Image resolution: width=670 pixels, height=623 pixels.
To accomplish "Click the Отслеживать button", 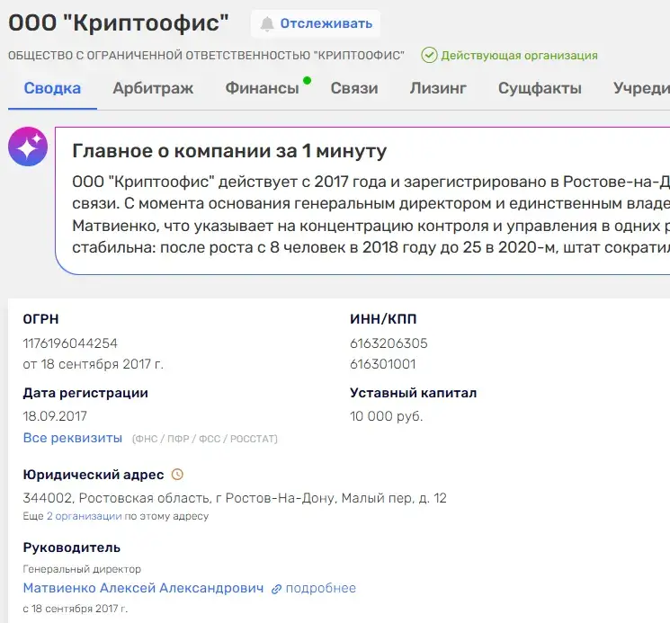I will (316, 24).
